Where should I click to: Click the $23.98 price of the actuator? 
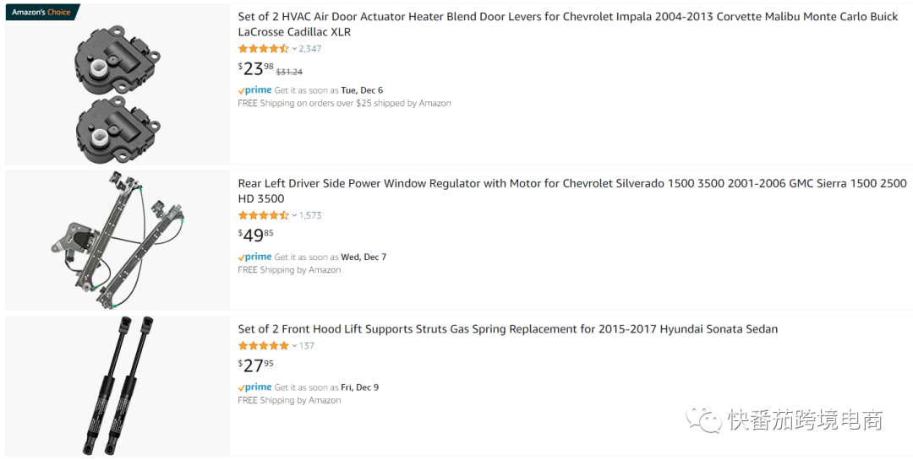(x=255, y=69)
